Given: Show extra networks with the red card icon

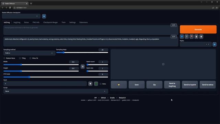Looking at the screenshot, I should click(x=191, y=37).
